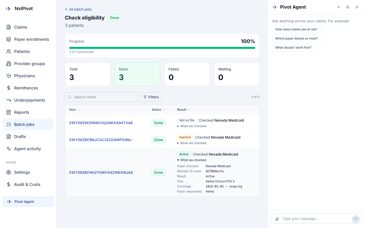
Task: Click the Payer enrollments layers icon
Action: tap(9, 39)
